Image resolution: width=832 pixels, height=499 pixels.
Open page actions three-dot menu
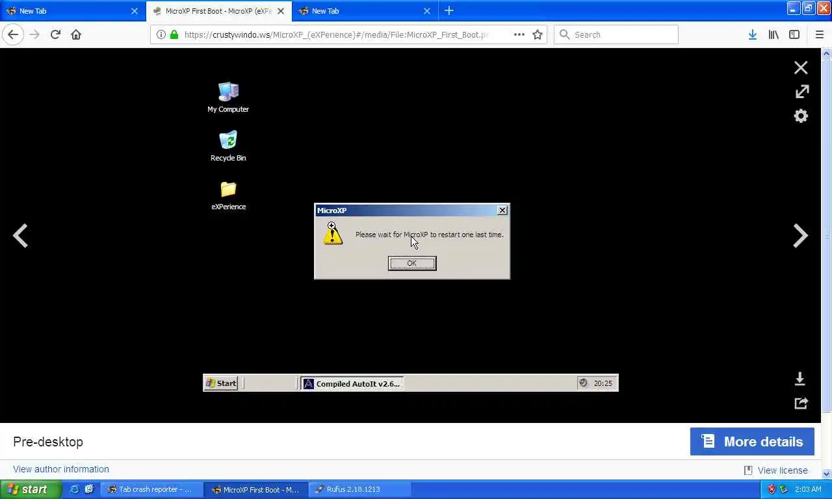(x=519, y=34)
